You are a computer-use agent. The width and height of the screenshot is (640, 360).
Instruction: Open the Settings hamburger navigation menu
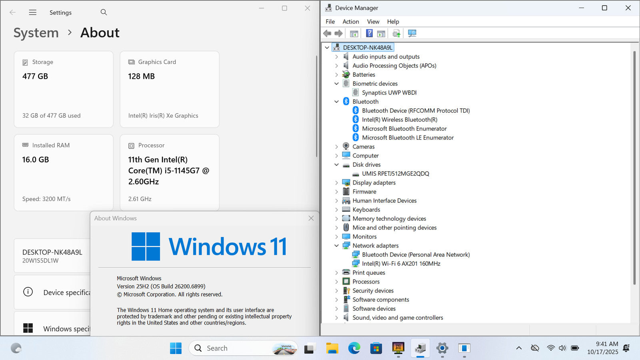33,12
